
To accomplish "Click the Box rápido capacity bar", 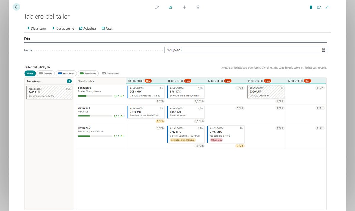I will point(95,96).
